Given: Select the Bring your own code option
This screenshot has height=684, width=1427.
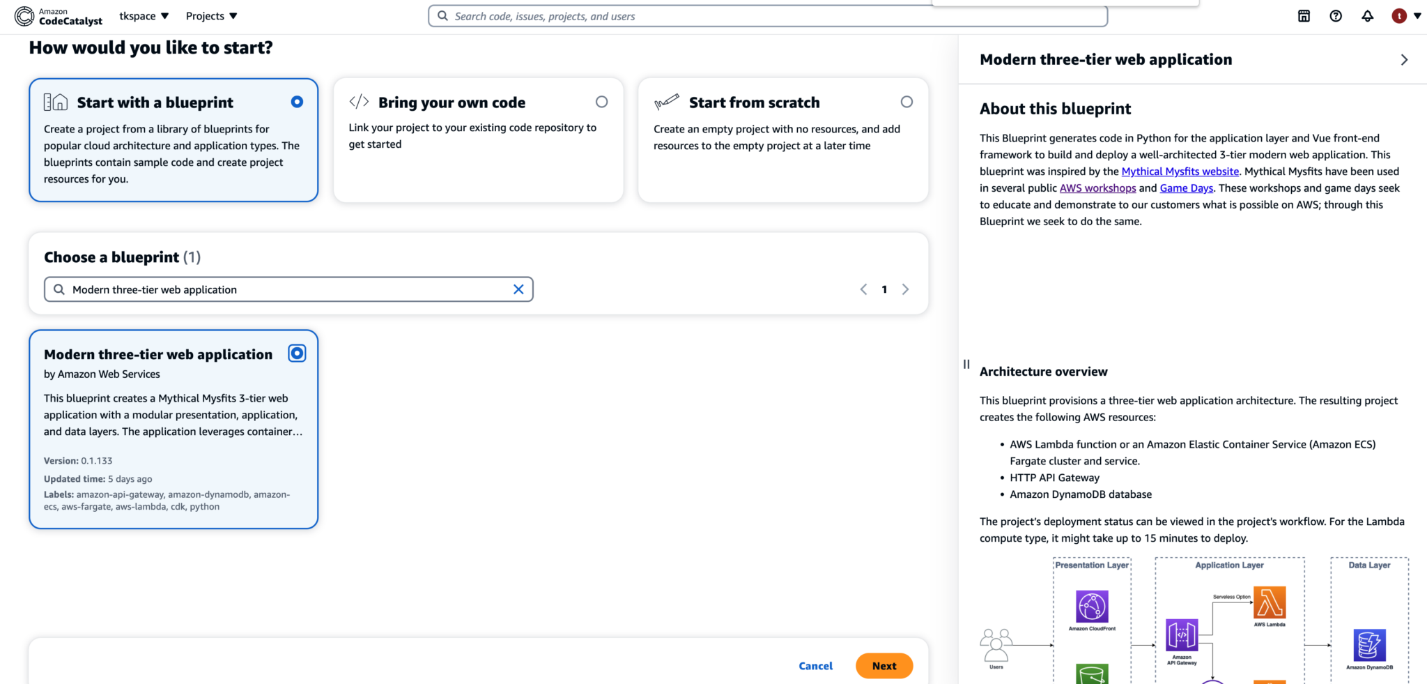Looking at the screenshot, I should point(601,102).
